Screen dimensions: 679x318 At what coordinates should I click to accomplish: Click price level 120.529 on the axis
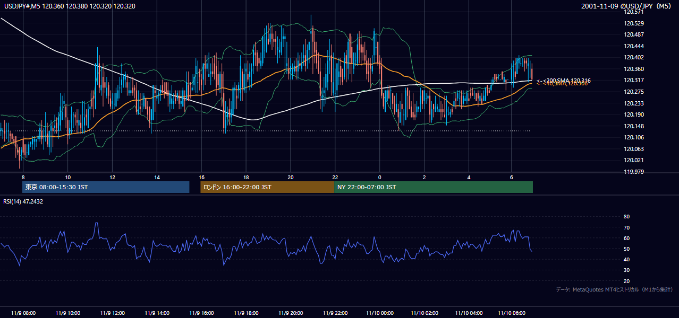click(633, 23)
